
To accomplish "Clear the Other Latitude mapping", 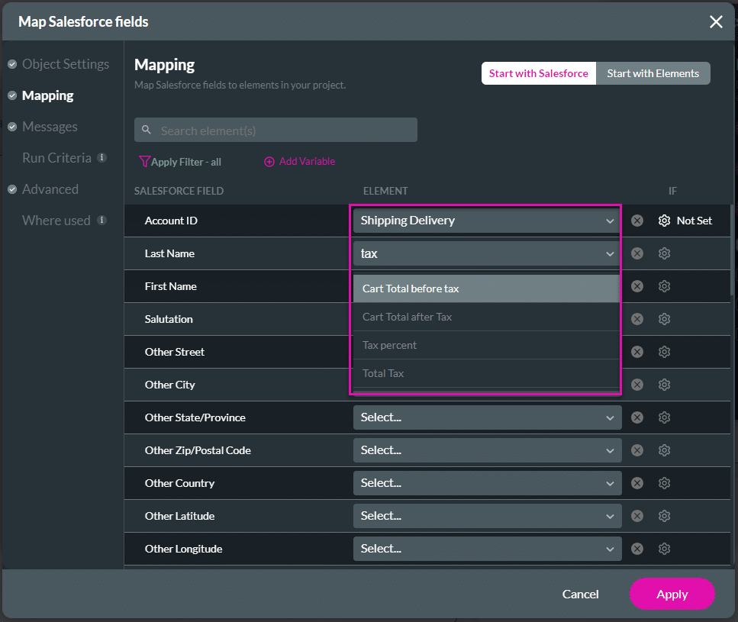I will [x=637, y=516].
